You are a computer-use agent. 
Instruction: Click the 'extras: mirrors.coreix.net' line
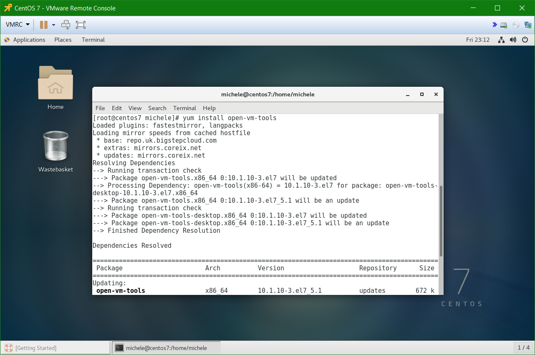point(149,148)
